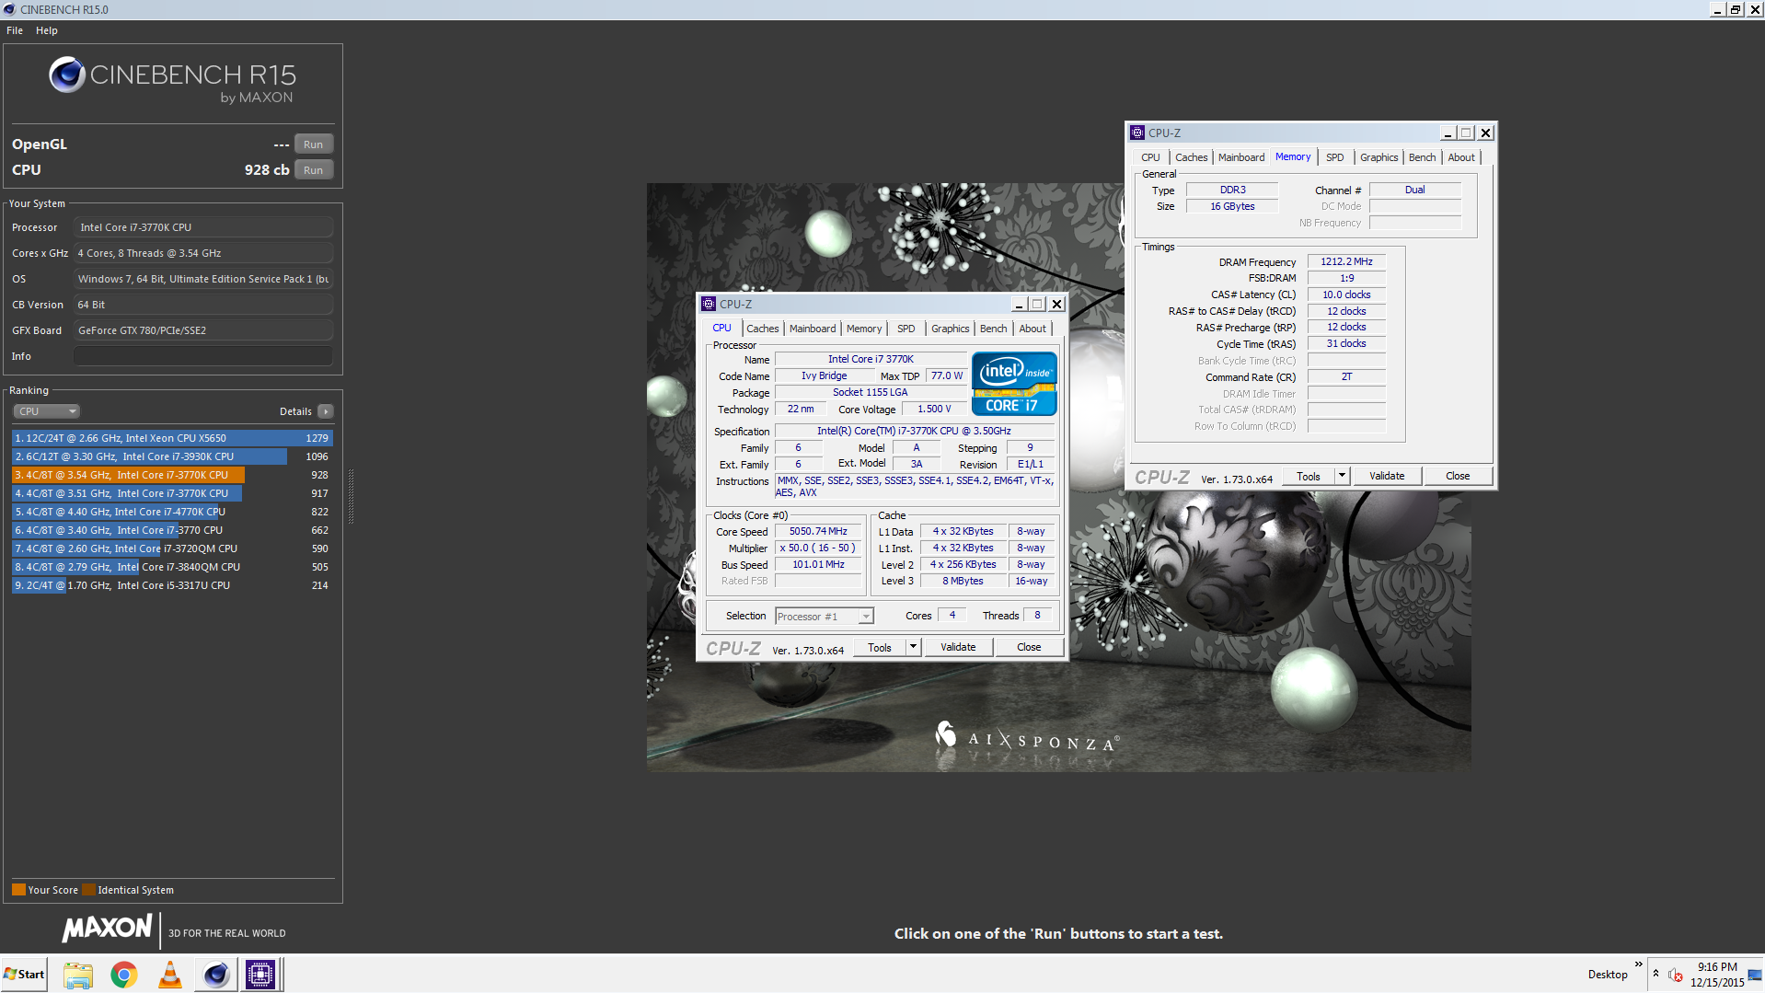Open Graphics tab in front CPU-Z window
Screen dimensions: 1765x993
click(950, 329)
